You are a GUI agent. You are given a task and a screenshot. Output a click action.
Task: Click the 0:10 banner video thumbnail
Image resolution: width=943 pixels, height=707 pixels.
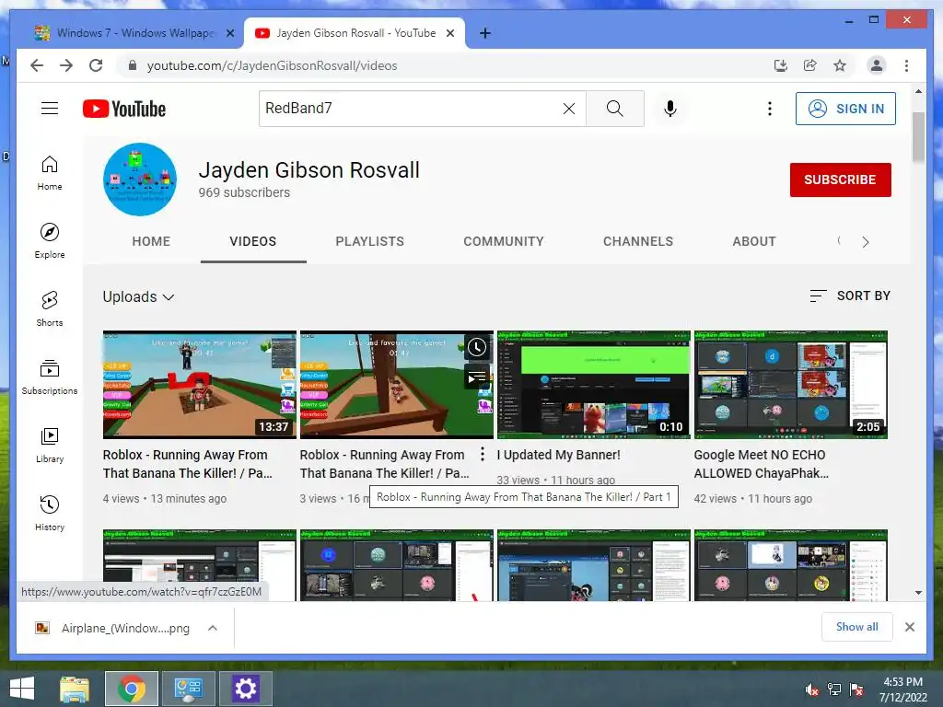click(x=594, y=384)
